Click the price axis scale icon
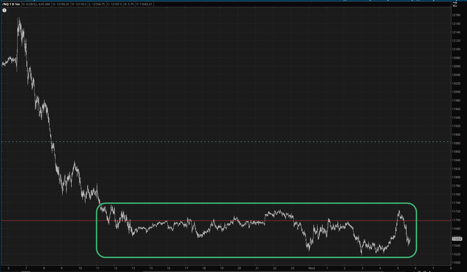This screenshot has width=467, height=272. (455, 4)
